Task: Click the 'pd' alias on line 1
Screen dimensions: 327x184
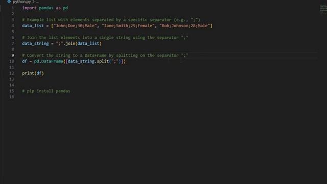Action: click(x=65, y=8)
